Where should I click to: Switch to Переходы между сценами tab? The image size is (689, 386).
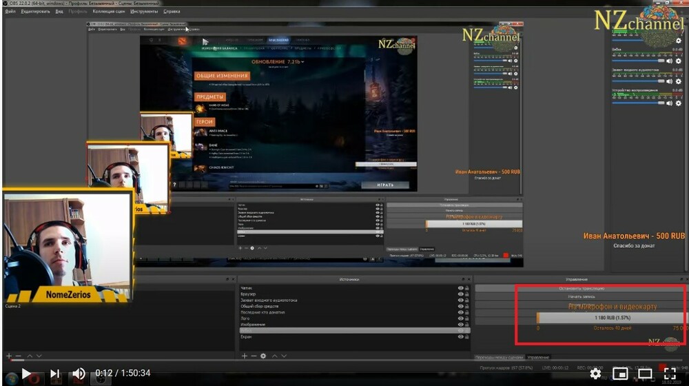499,358
